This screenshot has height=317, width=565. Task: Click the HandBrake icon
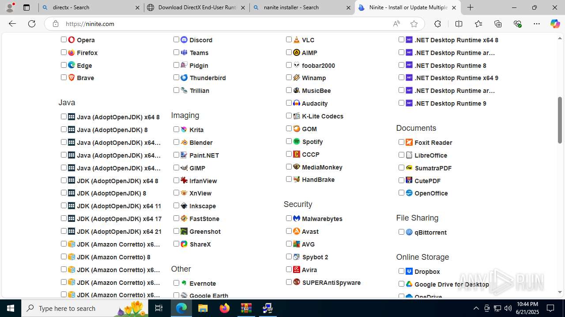[x=297, y=179]
